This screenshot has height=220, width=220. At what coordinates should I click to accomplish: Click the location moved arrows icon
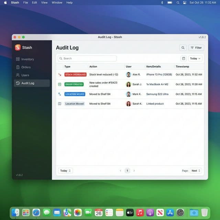tap(59, 94)
